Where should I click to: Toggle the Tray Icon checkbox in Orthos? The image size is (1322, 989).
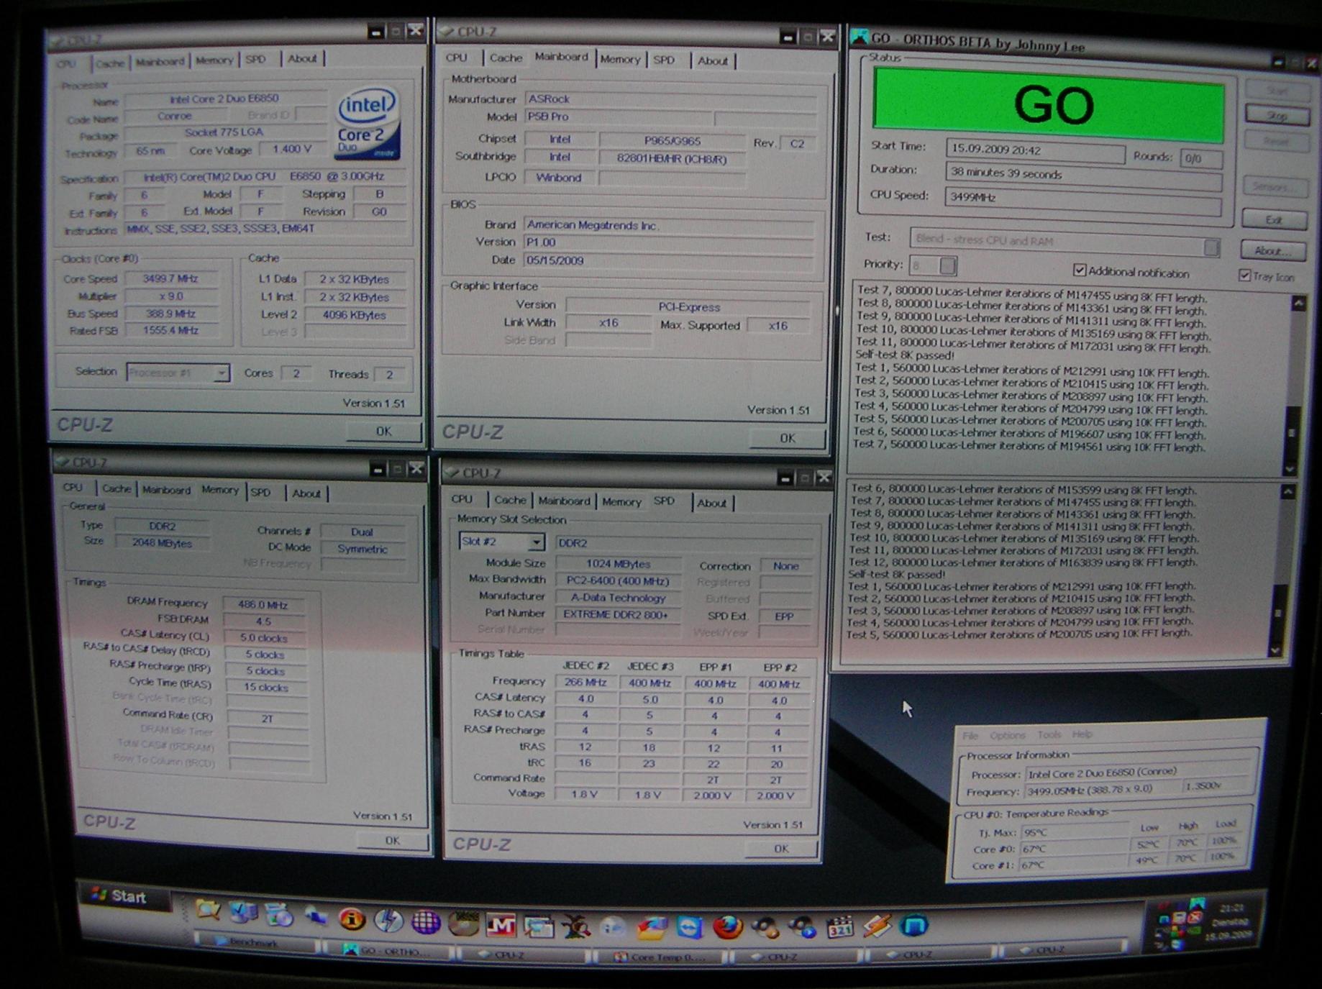tap(1245, 275)
